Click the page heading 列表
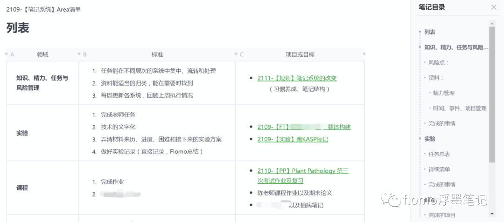504x222 pixels. click(x=18, y=28)
